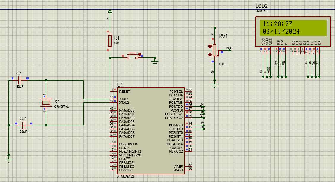Viewport: 335px width, 182px height.
Task: Click the ATMEGA32 part name text
Action: [x=126, y=176]
